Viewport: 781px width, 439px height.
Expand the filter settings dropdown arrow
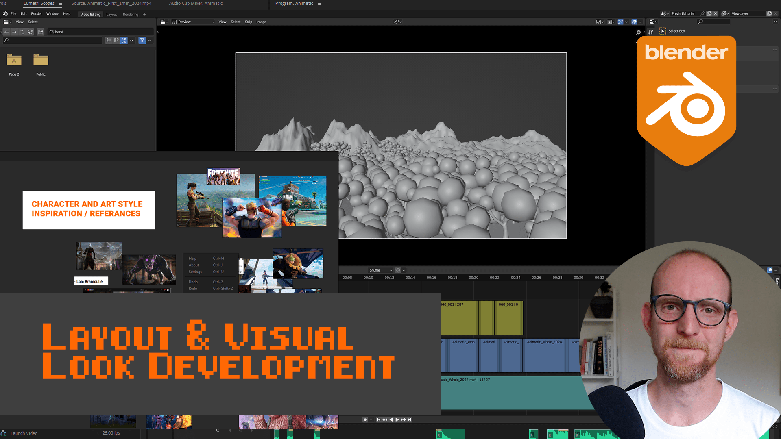[x=150, y=40]
